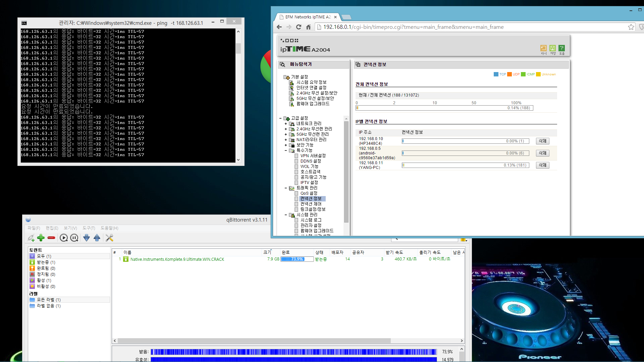
Task: Open qBittorrent options wrench icon
Action: pos(109,238)
